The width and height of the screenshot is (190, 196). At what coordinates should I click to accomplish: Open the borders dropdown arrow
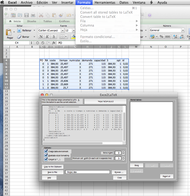[66, 36]
